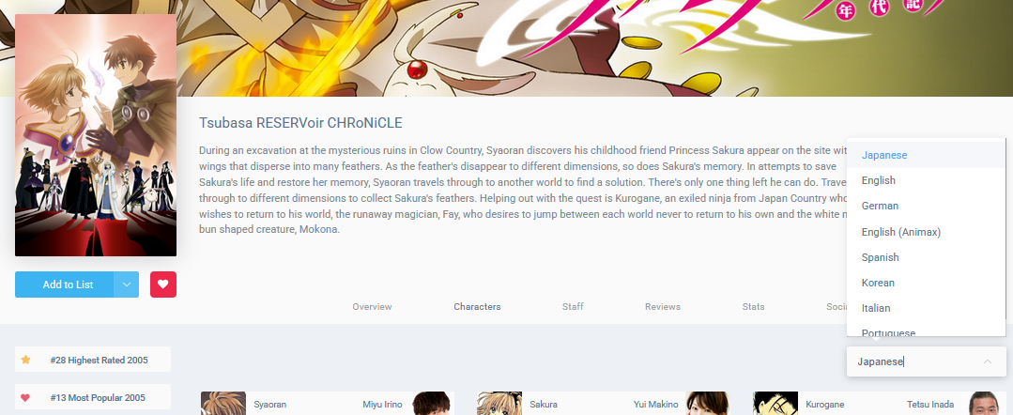1013x415 pixels.
Task: Click the pink heart popularity icon
Action: 25,397
